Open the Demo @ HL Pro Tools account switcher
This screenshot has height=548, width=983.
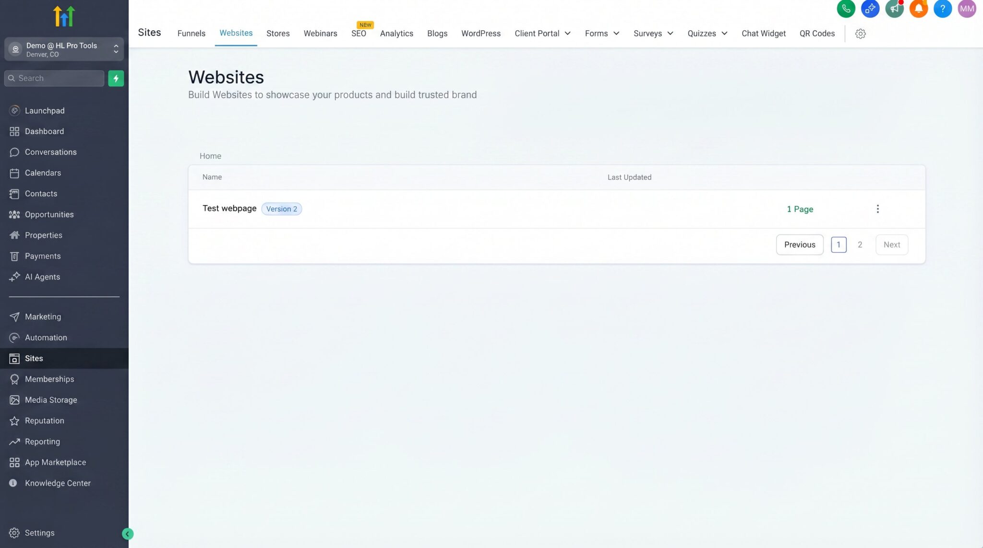(64, 49)
